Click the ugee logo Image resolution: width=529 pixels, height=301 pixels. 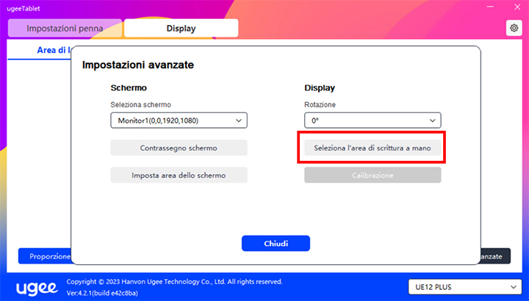(x=36, y=286)
